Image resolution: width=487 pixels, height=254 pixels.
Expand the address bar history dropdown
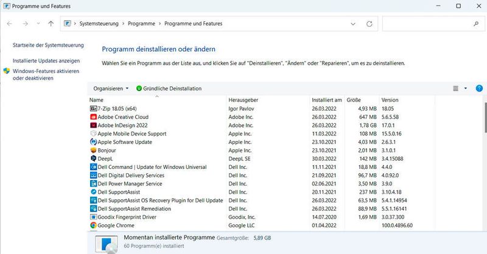click(353, 24)
